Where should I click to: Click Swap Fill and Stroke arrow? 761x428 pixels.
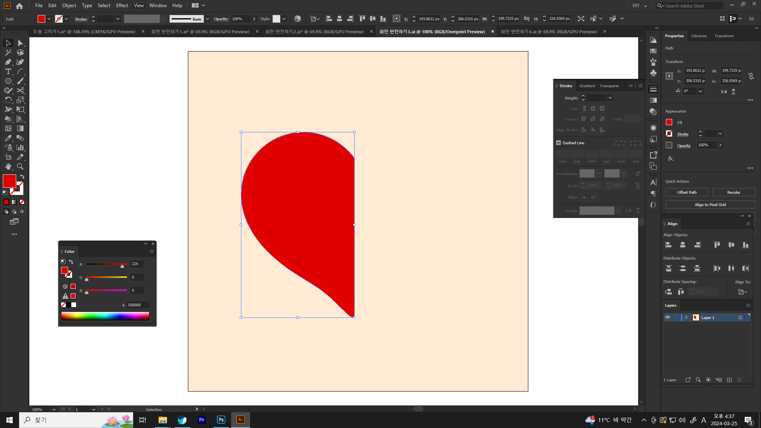coord(22,177)
